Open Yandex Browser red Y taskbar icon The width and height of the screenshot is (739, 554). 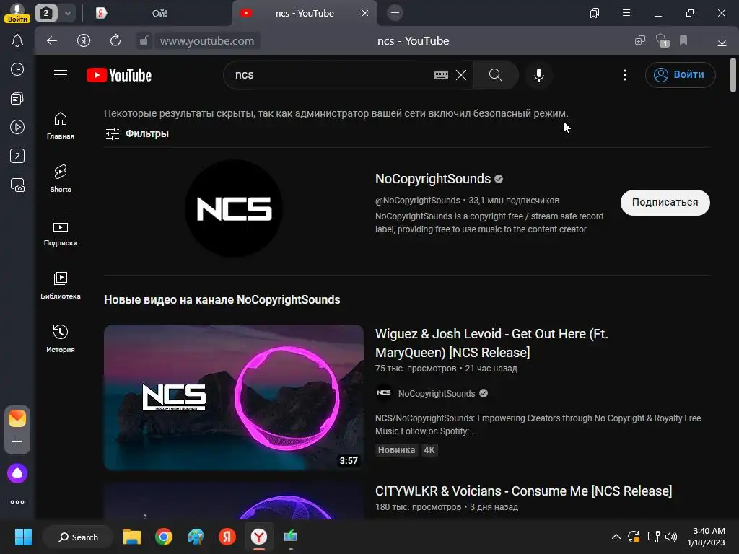coord(259,537)
